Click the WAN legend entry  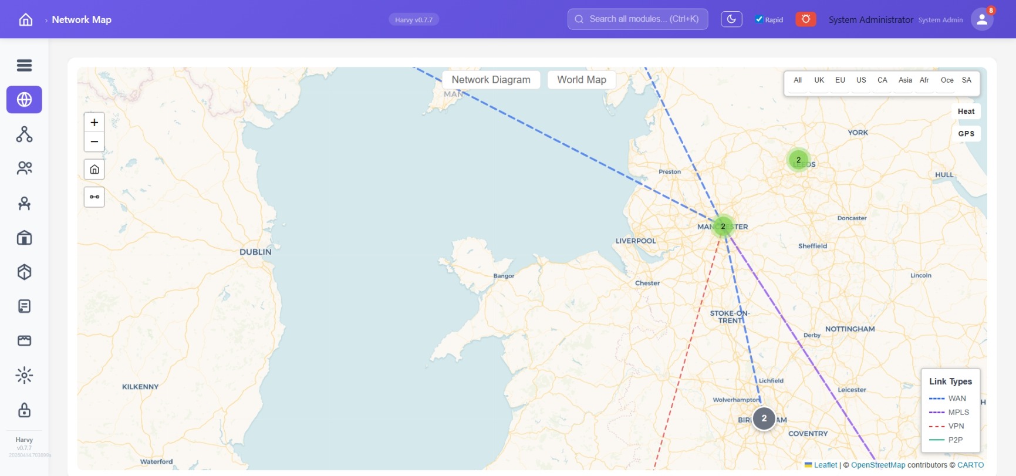(947, 399)
